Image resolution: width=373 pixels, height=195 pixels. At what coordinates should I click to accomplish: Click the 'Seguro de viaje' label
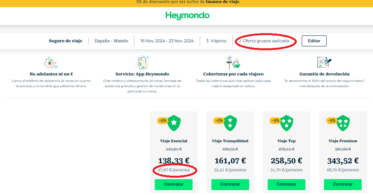[66, 41]
